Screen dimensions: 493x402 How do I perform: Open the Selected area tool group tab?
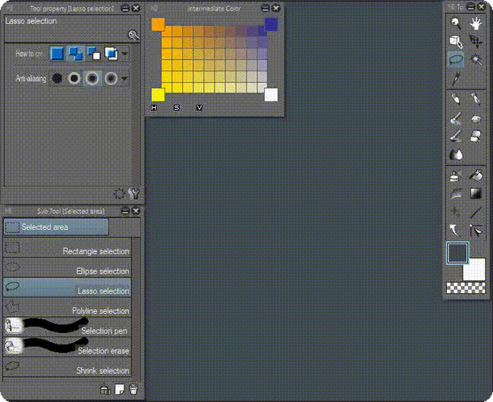[56, 227]
